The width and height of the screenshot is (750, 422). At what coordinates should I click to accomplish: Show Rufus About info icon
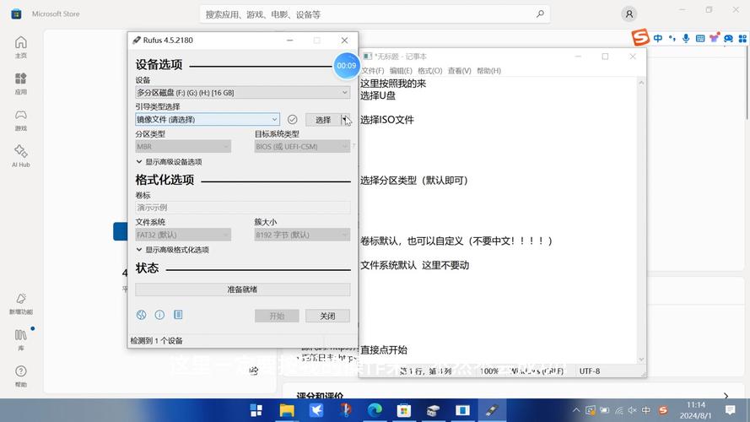pyautogui.click(x=159, y=315)
